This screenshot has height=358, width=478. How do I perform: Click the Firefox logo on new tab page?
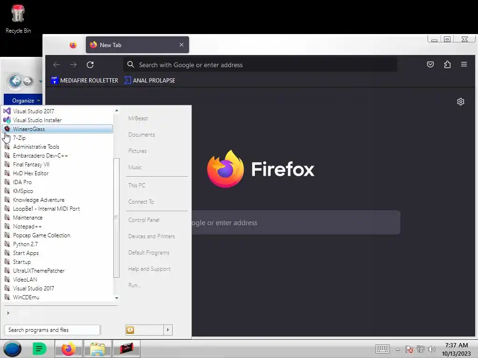point(260,169)
